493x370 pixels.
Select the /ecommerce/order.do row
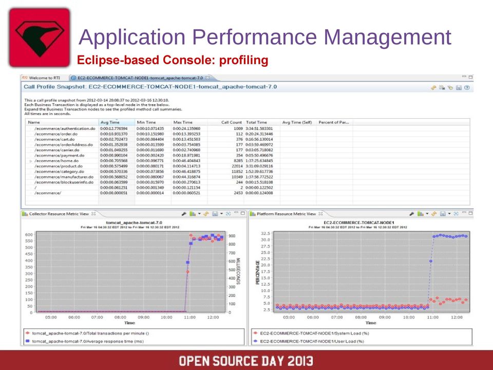click(248, 134)
